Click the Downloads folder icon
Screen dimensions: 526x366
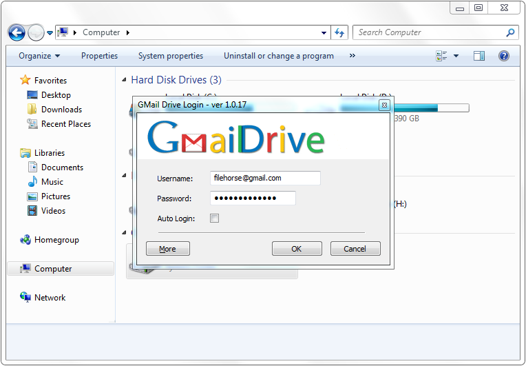32,109
